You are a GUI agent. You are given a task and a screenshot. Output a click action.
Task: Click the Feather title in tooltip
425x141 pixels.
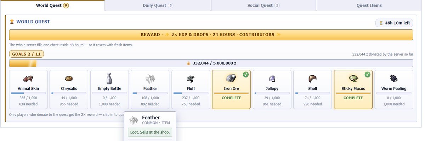click(x=151, y=118)
